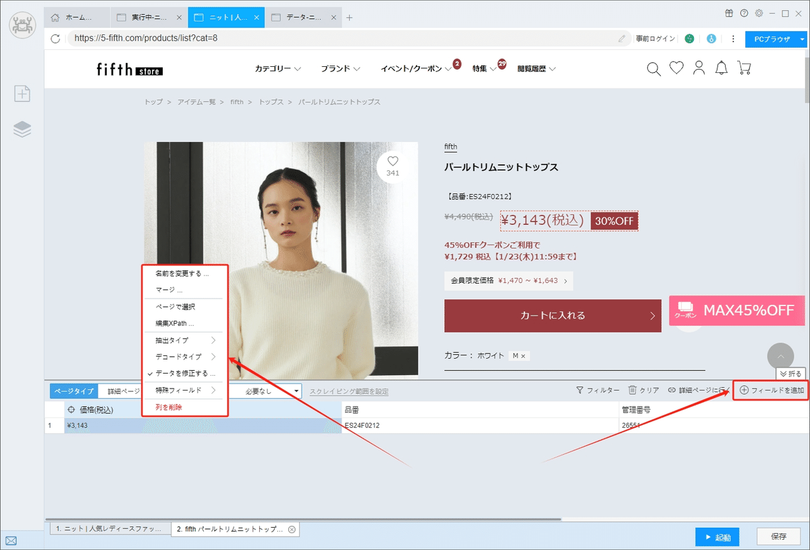Click the トップス breadcrumb link
The height and width of the screenshot is (550, 810).
[271, 102]
